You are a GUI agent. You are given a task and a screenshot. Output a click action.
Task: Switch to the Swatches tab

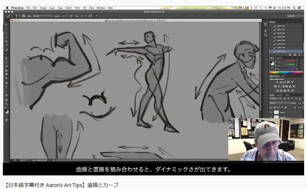[279, 58]
